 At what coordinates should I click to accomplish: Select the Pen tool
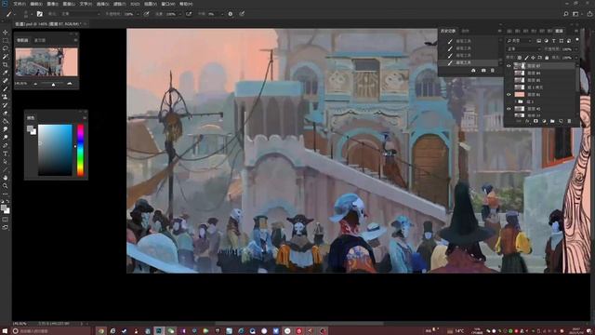6,145
